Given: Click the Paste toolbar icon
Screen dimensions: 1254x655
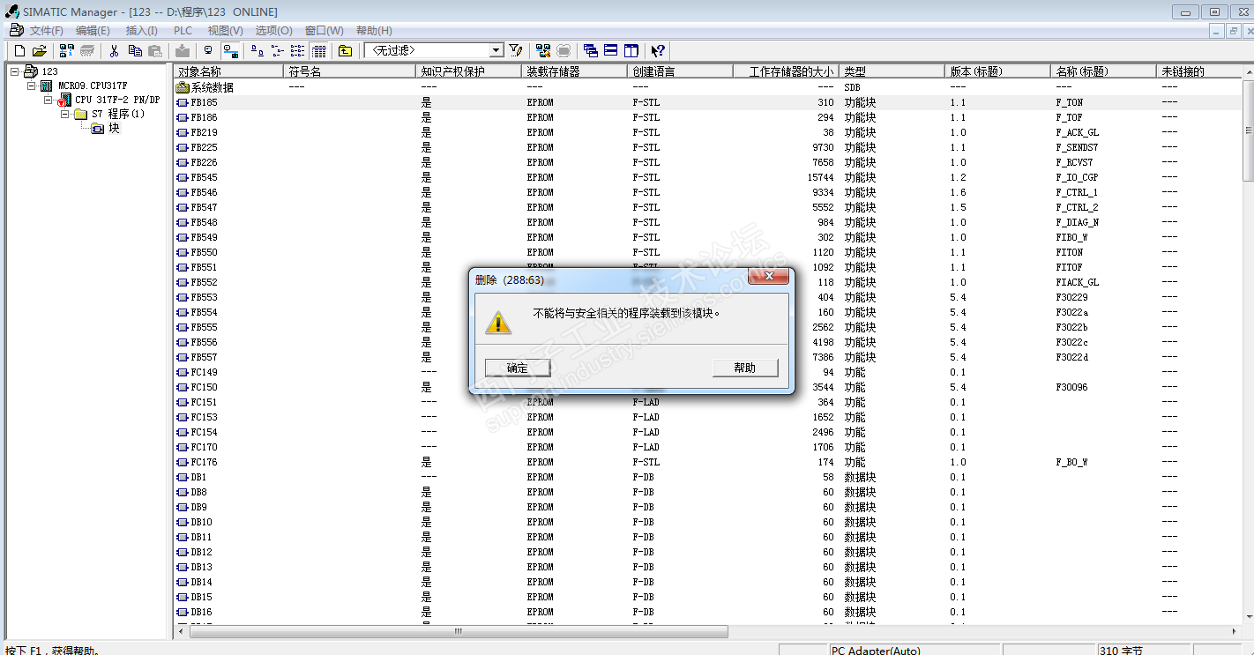Looking at the screenshot, I should click(x=155, y=51).
